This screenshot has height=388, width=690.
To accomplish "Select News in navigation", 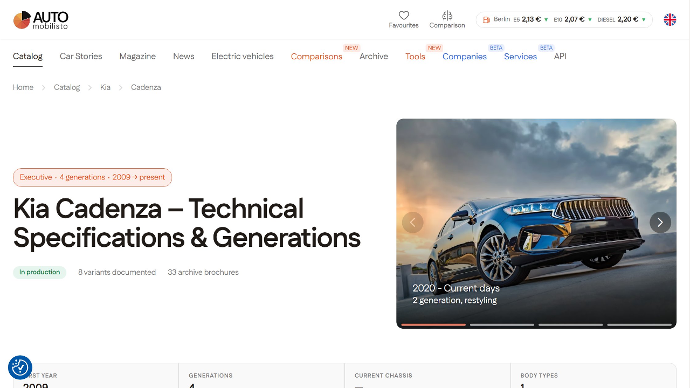I will (183, 56).
